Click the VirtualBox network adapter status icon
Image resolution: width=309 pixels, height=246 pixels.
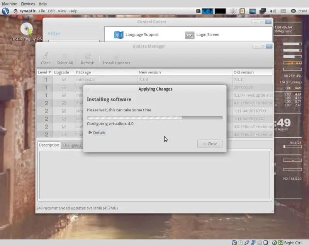click(x=253, y=243)
